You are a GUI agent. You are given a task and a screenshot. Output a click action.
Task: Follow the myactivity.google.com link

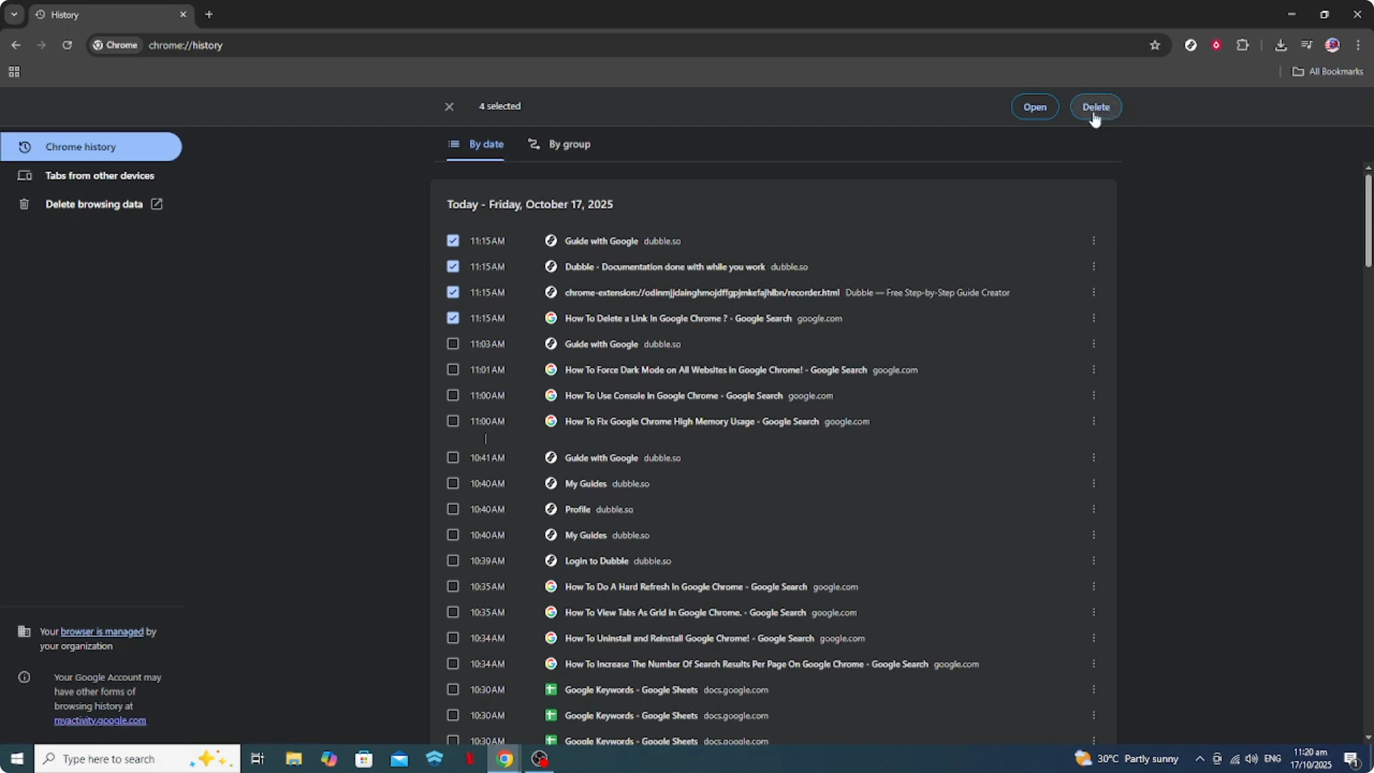(x=100, y=720)
